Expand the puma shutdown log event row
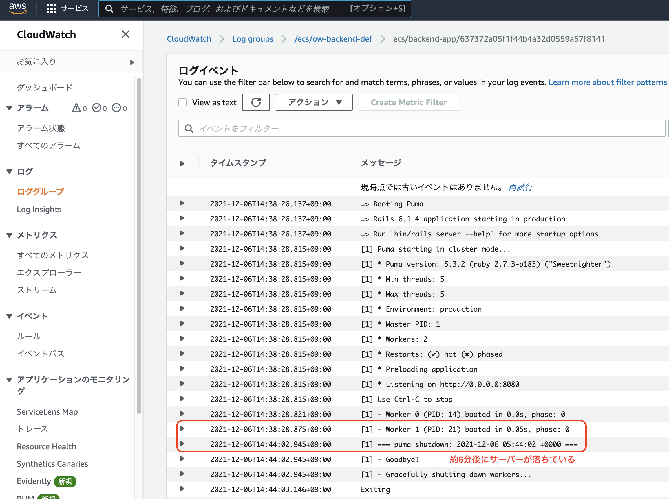Screen dimensions: 669x499 pyautogui.click(x=182, y=444)
